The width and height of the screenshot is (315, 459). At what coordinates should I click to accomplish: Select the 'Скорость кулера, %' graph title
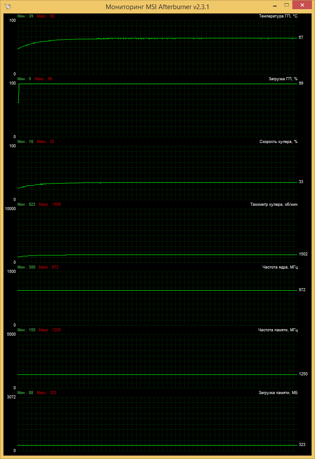278,142
